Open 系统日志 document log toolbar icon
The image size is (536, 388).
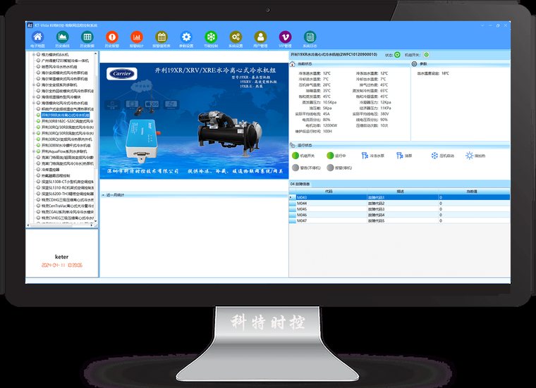pos(310,37)
